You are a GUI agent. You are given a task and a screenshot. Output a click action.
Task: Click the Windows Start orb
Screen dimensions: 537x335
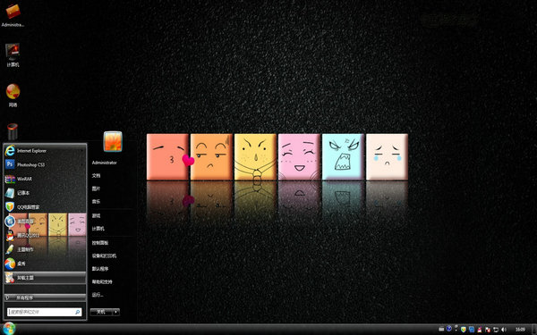(9, 329)
